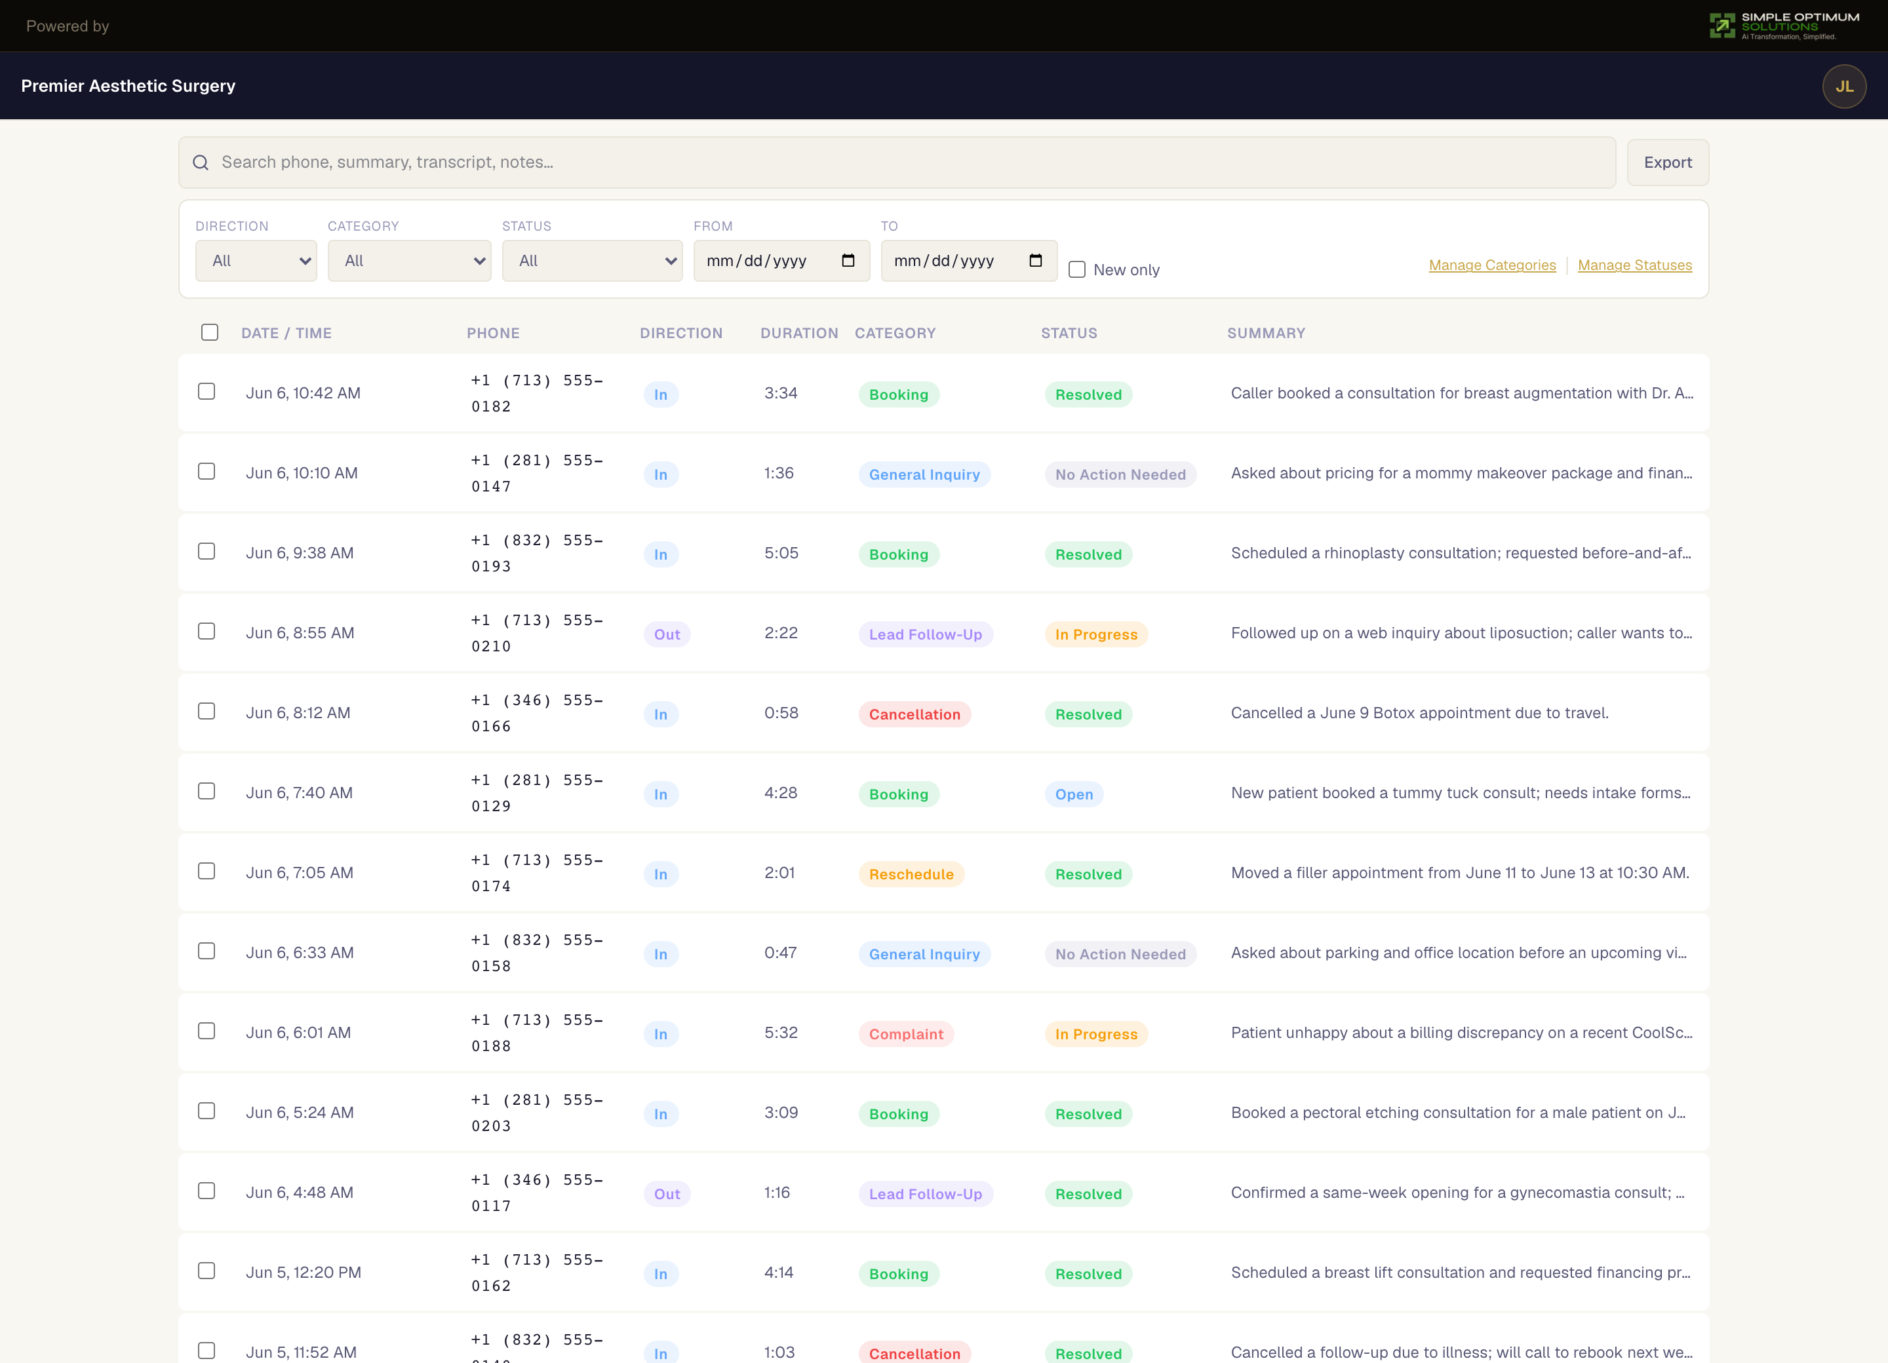This screenshot has width=1888, height=1363.
Task: Click the To date input field
Action: pos(969,260)
